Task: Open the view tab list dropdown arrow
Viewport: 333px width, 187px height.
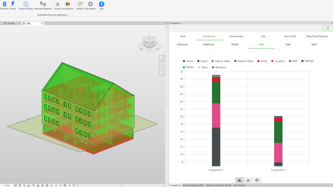Action: coord(166,23)
